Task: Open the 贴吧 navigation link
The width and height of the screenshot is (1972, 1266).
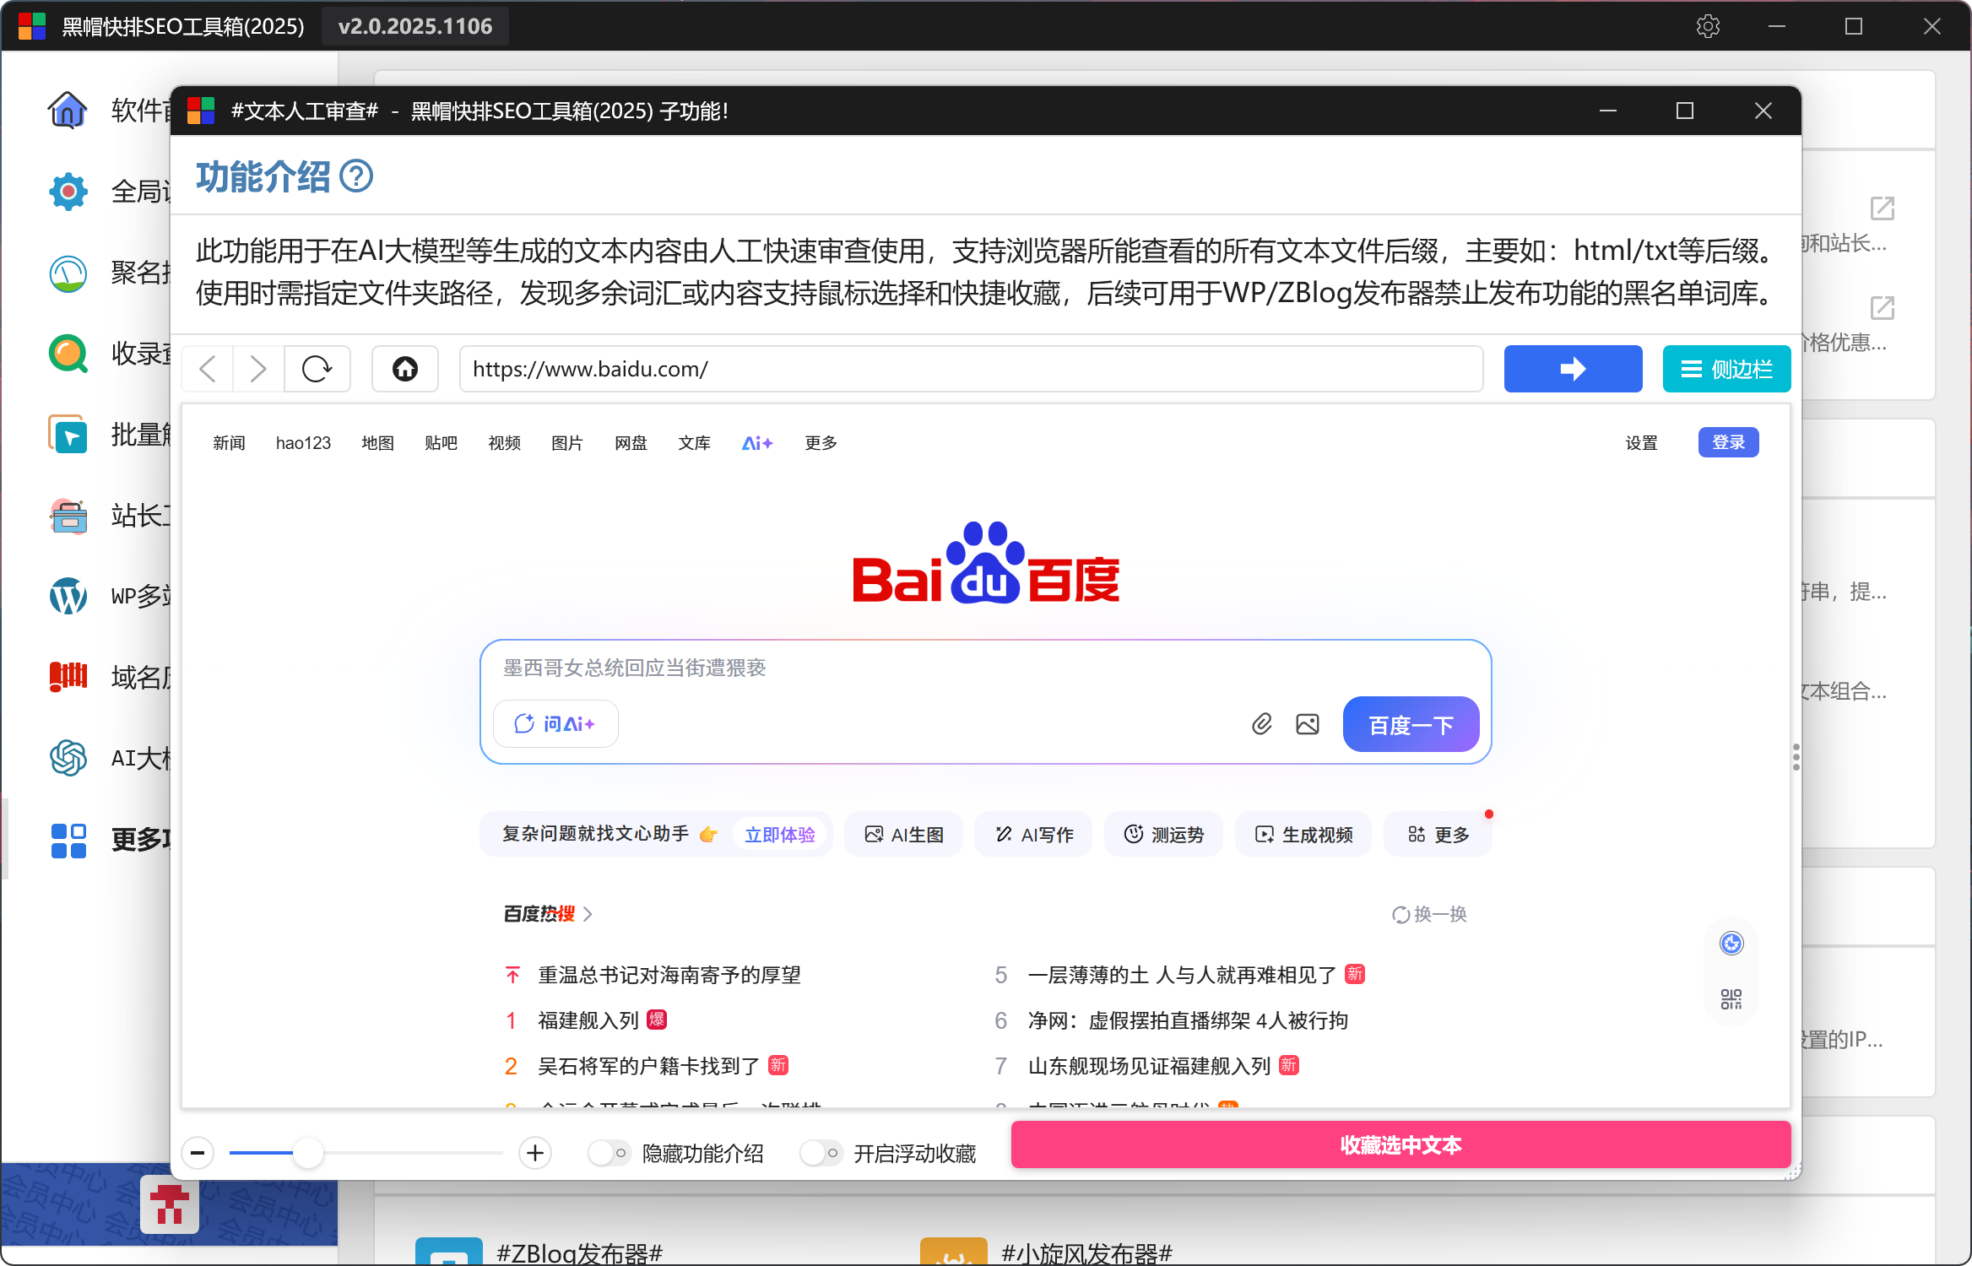Action: coord(441,443)
